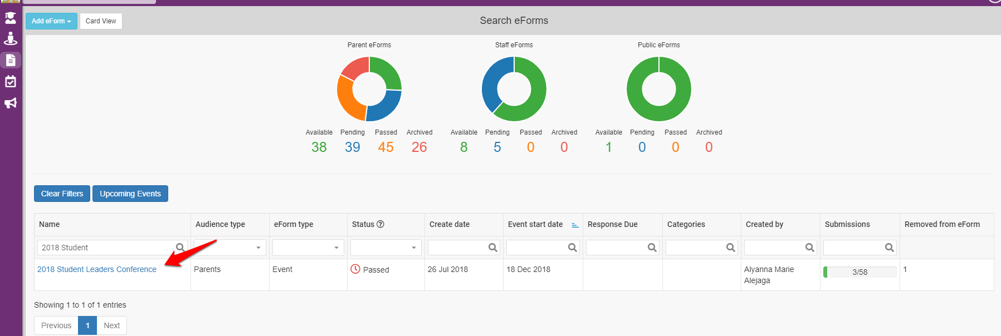Open the graduate cap sidebar icon
The width and height of the screenshot is (1001, 336).
pos(11,18)
